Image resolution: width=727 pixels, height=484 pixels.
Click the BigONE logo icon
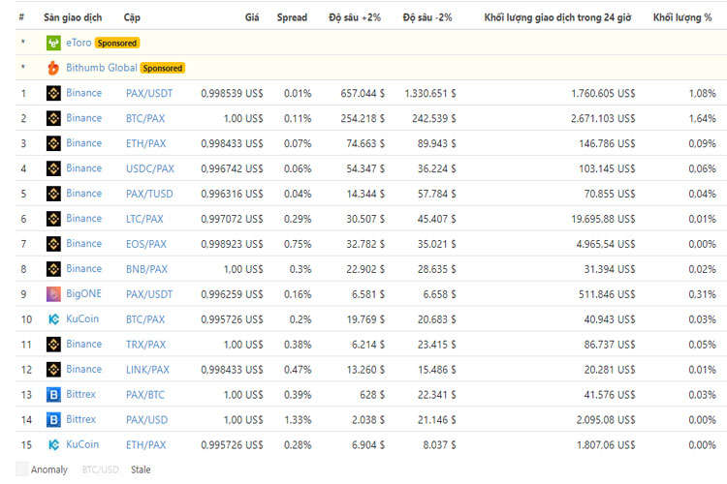[x=53, y=293]
